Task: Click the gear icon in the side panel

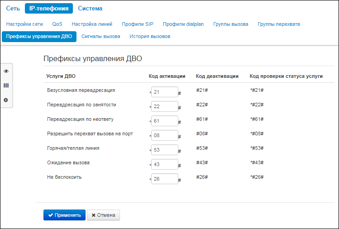Action: coord(6,100)
